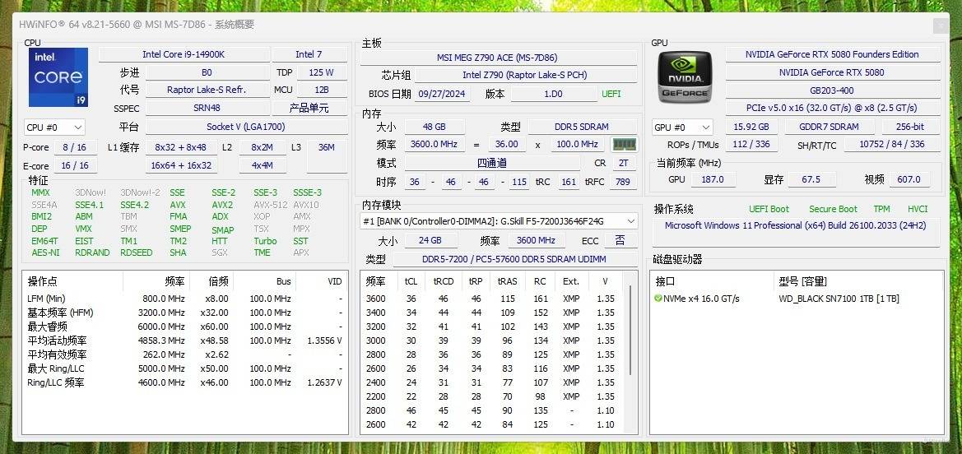
Task: Click the Turbo feature flag
Action: [265, 241]
